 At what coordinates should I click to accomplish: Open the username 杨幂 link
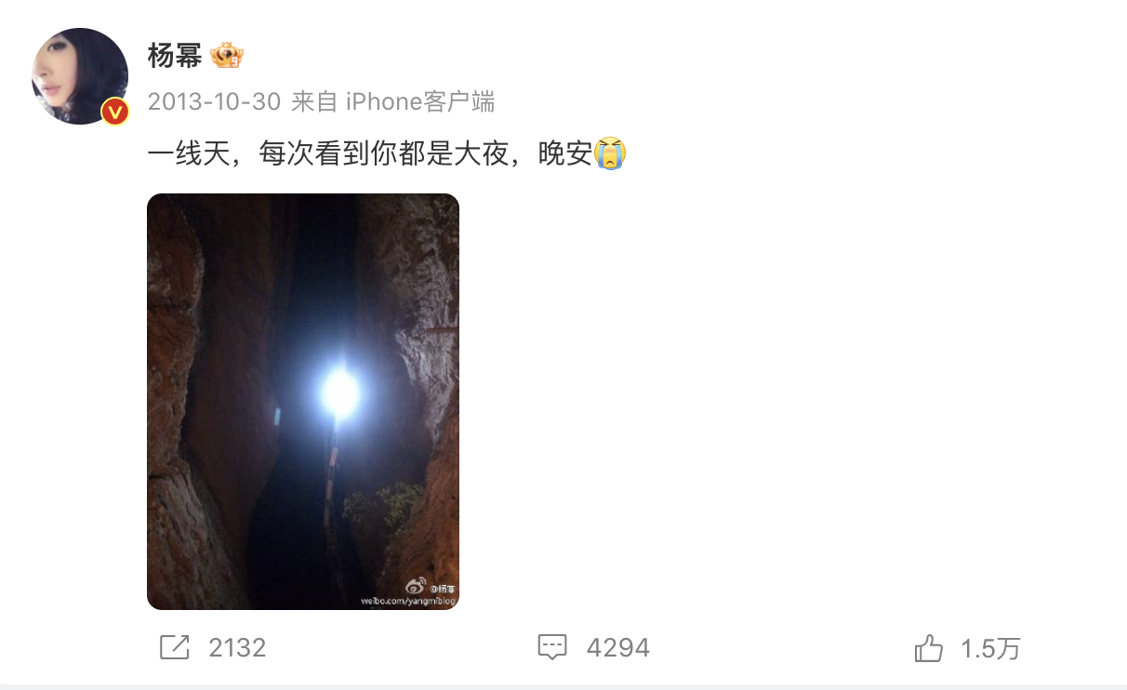pyautogui.click(x=175, y=56)
